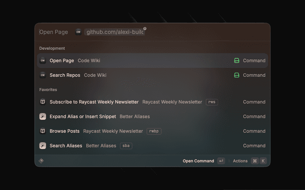Open the Actions menu
The height and width of the screenshot is (190, 305).
(240, 161)
